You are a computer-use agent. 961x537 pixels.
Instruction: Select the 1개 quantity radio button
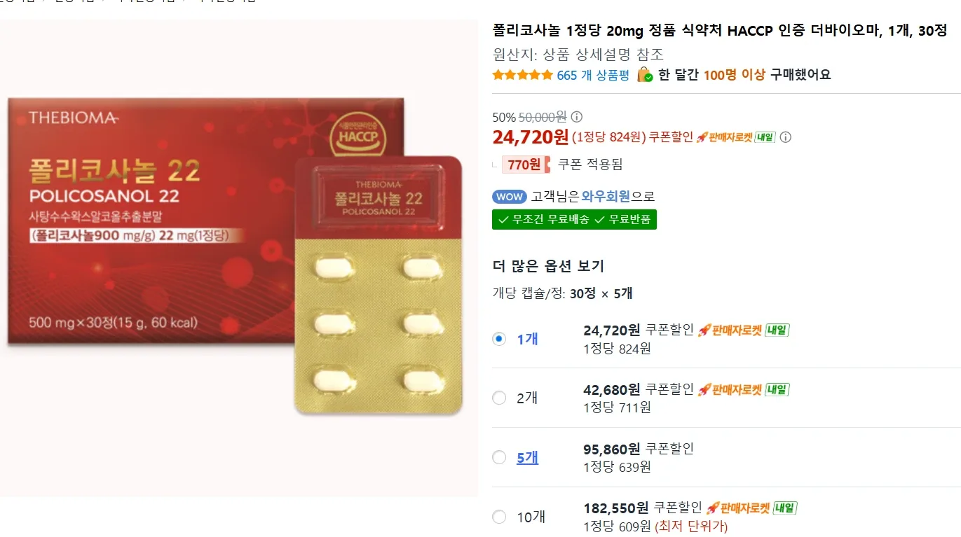click(499, 339)
